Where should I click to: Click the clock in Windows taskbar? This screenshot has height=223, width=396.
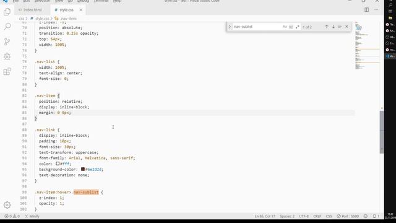[x=390, y=216]
